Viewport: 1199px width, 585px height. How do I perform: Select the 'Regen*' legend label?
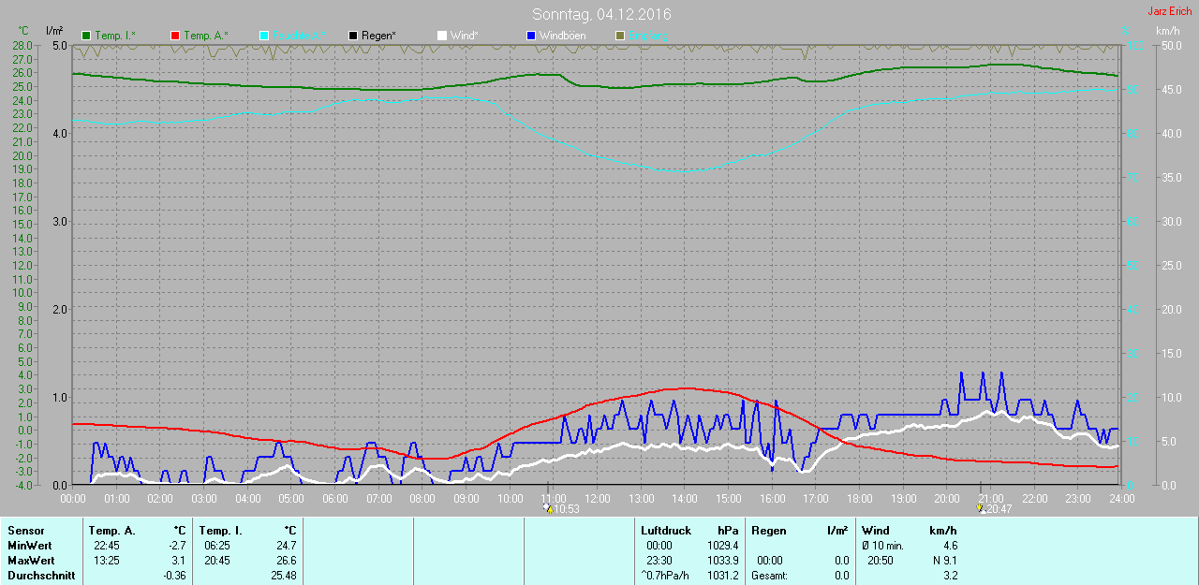tap(379, 36)
